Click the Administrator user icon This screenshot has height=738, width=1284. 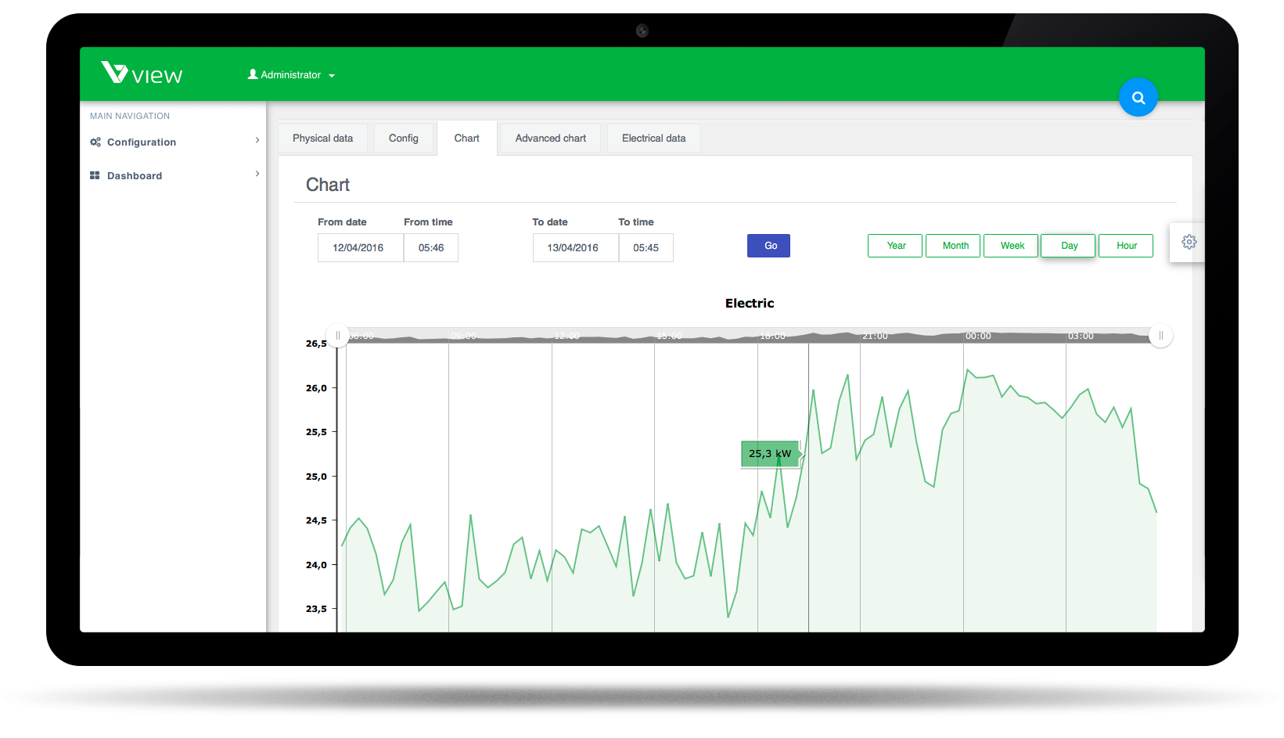(x=253, y=74)
